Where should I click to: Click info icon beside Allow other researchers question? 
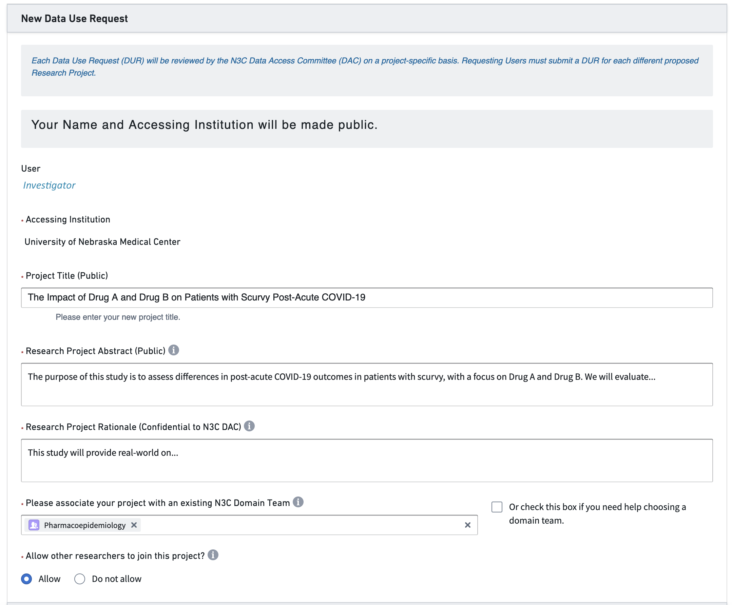(x=213, y=554)
